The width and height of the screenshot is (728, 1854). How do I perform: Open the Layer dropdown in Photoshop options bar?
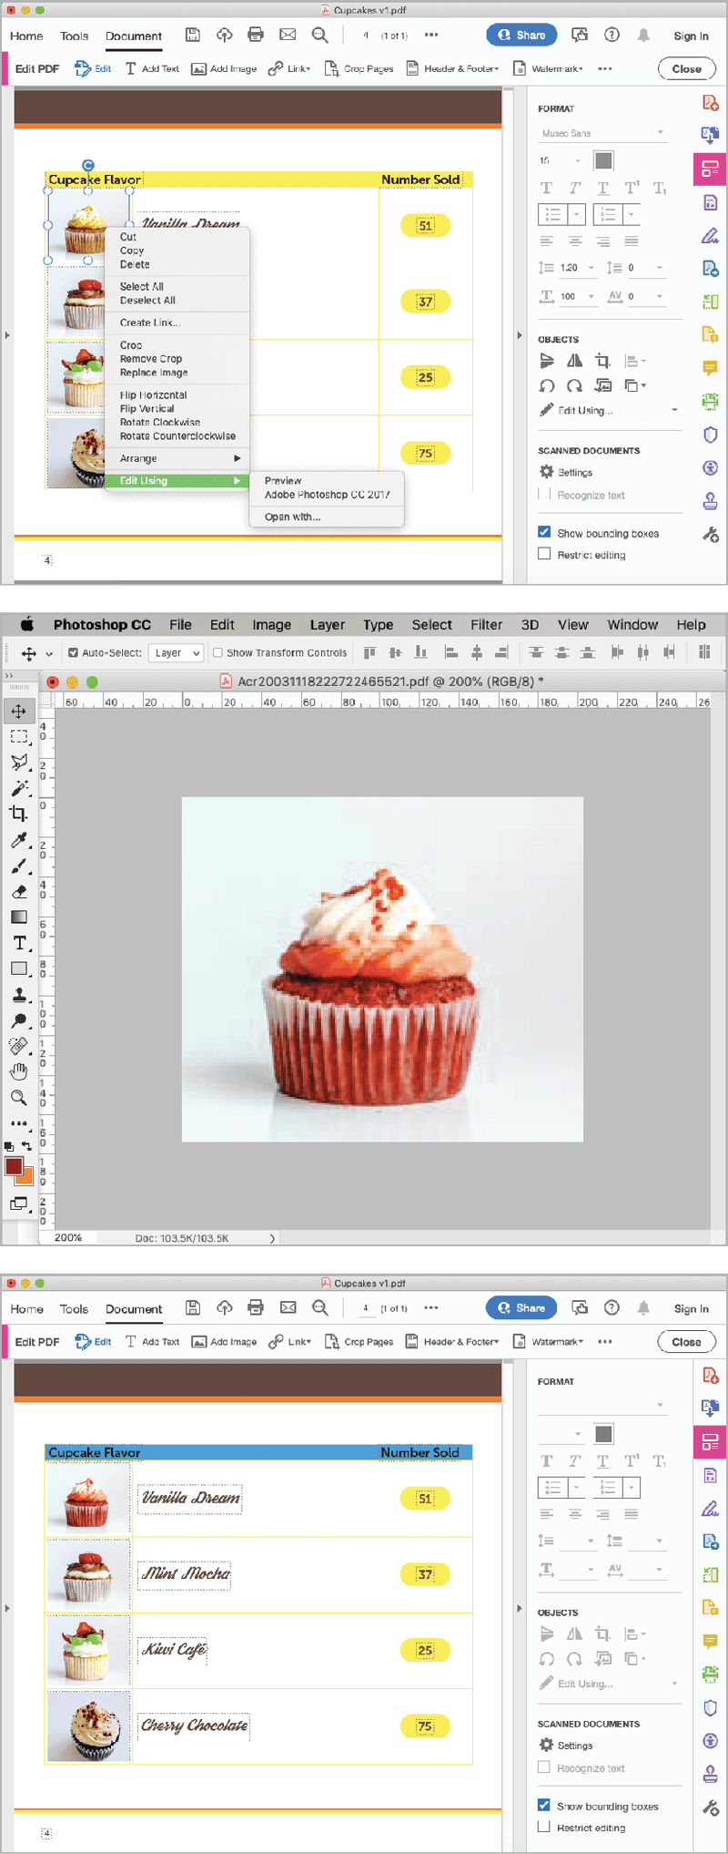tap(177, 652)
